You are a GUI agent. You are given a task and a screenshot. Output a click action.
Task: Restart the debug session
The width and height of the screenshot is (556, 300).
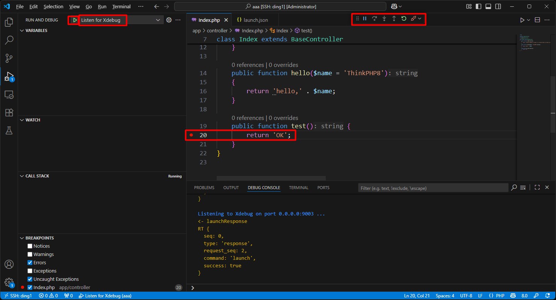404,18
